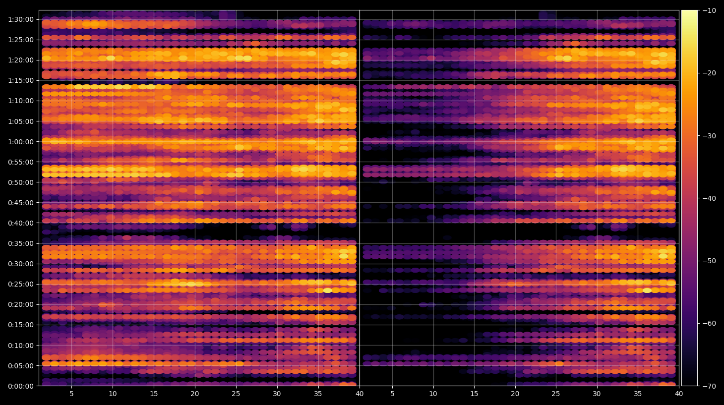Click the −30 colorbar tick label

[x=709, y=136]
